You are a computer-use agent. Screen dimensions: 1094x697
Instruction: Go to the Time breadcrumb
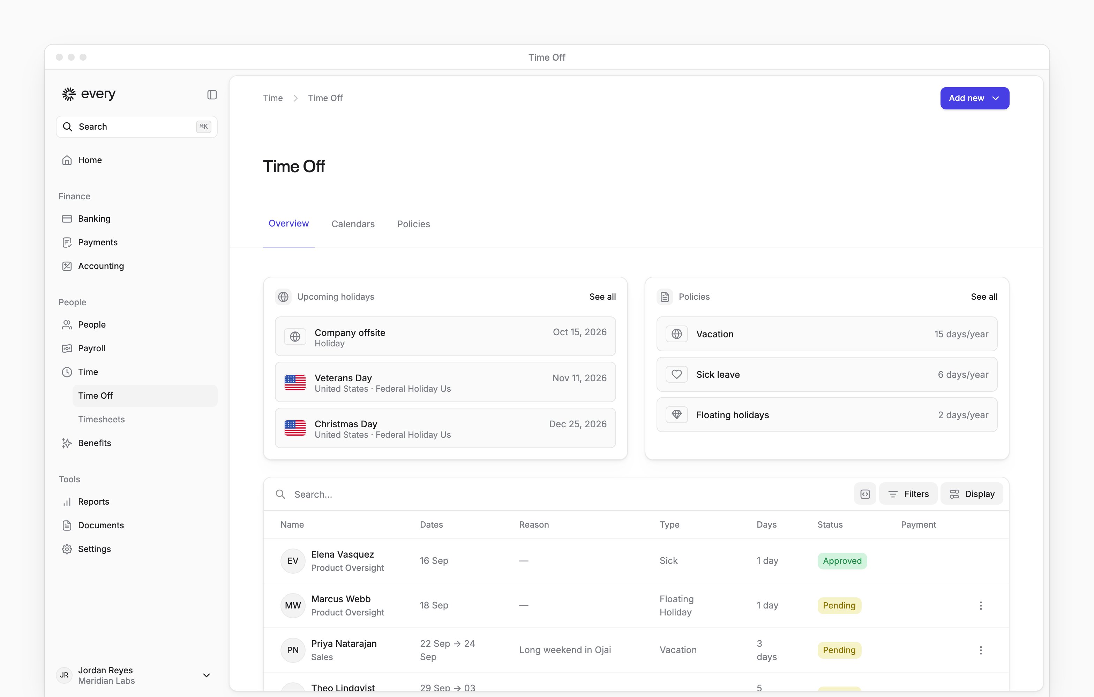coord(272,98)
